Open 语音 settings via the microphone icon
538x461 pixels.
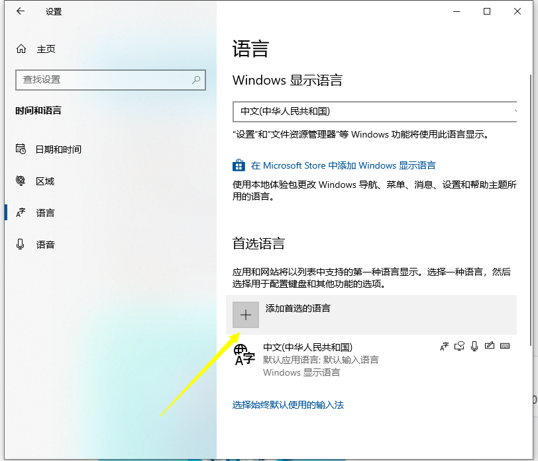[x=20, y=244]
